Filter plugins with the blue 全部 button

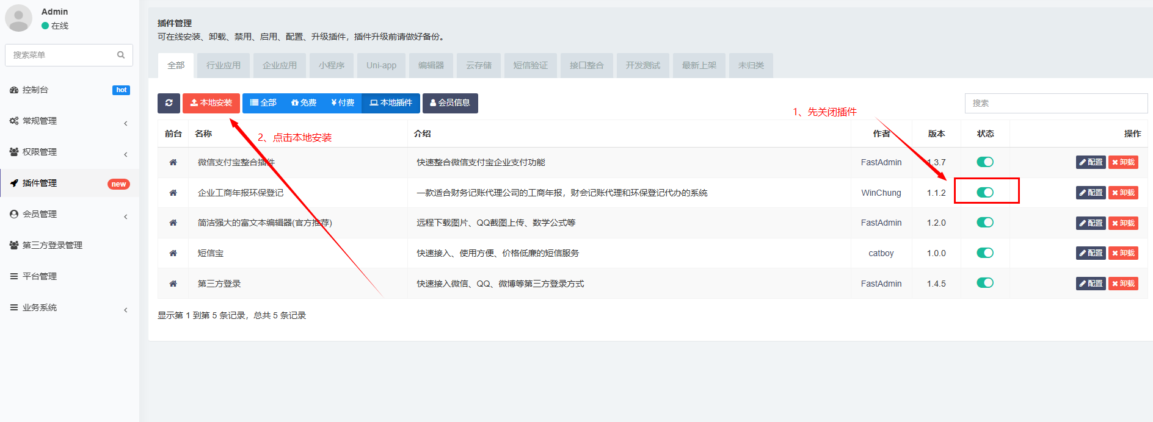point(263,103)
